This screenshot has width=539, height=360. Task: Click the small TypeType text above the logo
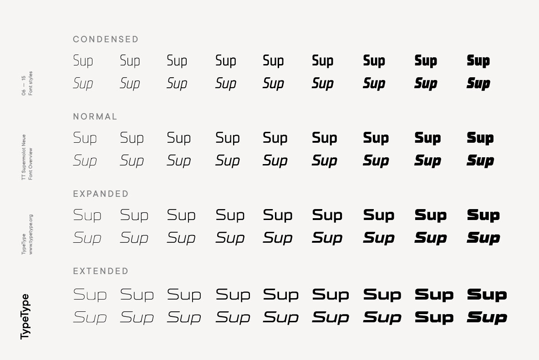point(24,244)
